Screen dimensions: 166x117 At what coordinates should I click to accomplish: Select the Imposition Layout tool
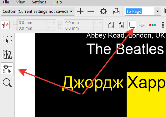coord(7,55)
